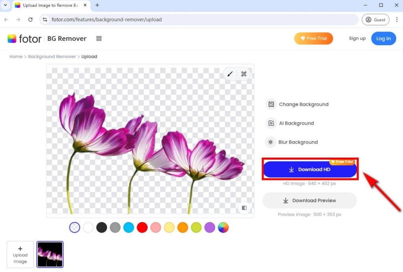Go to Home breadcrumb

[x=16, y=57]
